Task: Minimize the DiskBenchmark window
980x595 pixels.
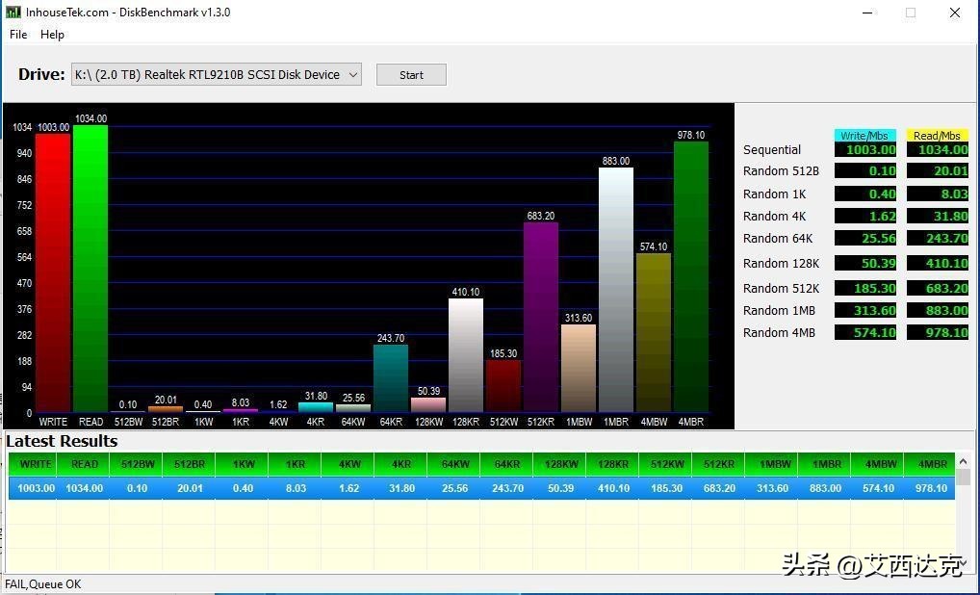Action: click(x=865, y=13)
